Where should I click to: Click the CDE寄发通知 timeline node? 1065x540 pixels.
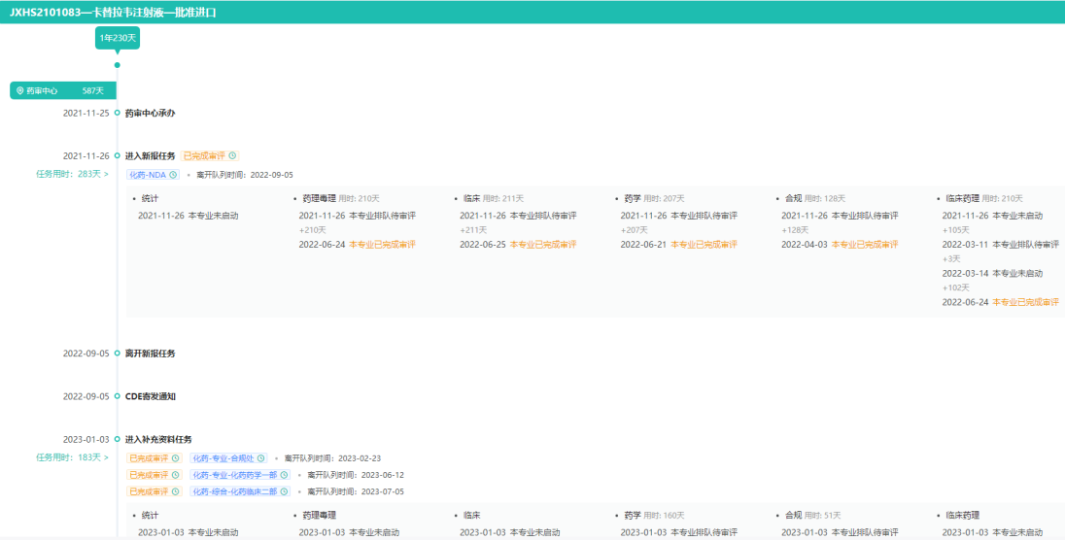[118, 396]
